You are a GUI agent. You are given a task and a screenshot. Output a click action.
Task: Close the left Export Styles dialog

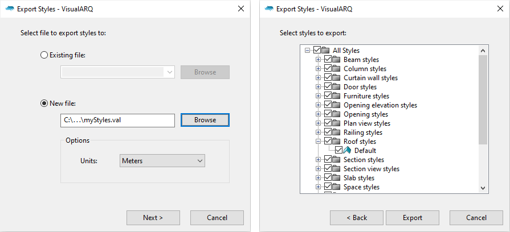point(241,9)
